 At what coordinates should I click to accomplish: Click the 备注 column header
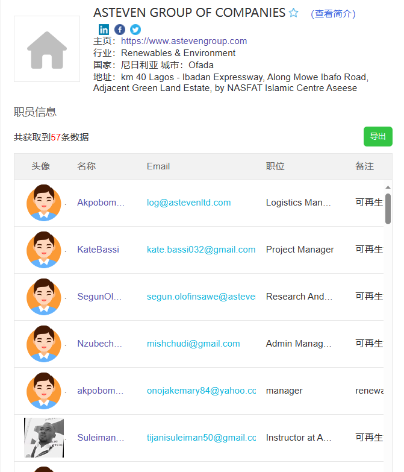point(364,166)
